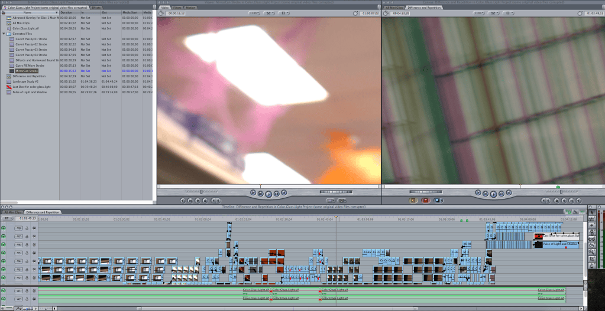
Task: Click Add Marker button in Canvas
Action: point(557,200)
